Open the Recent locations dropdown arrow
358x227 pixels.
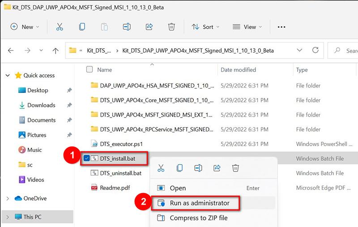pos(41,50)
